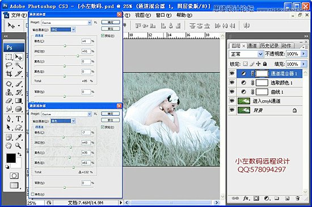Image resolution: width=312 pixels, height=207 pixels.
Task: Switch to the 历史记录 tab
Action: 269,46
